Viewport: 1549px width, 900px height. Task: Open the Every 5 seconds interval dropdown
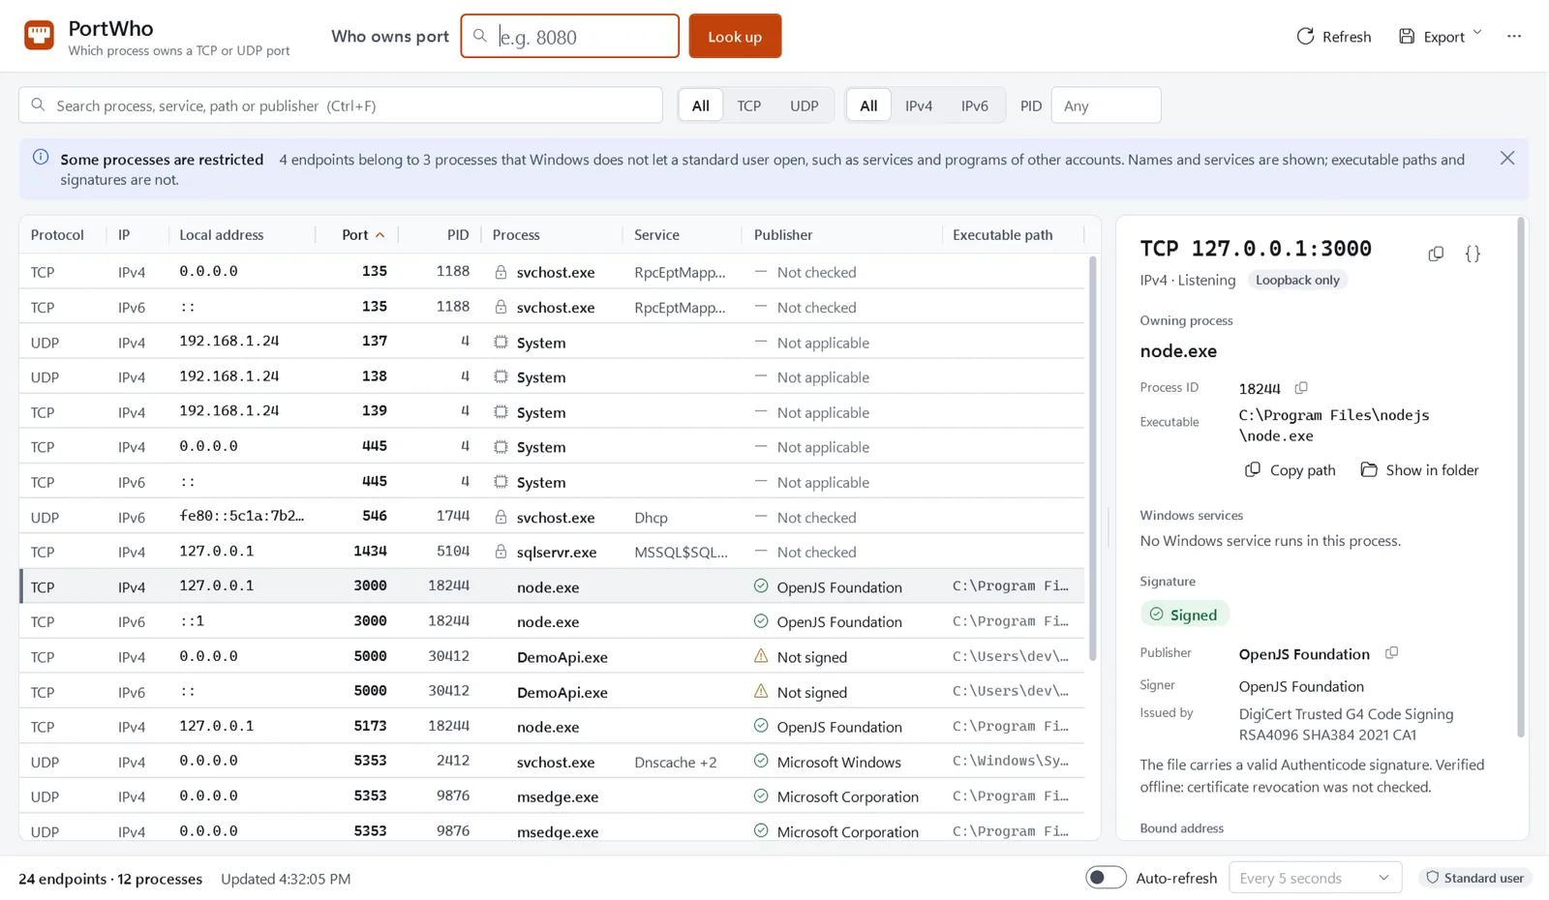[x=1315, y=878]
